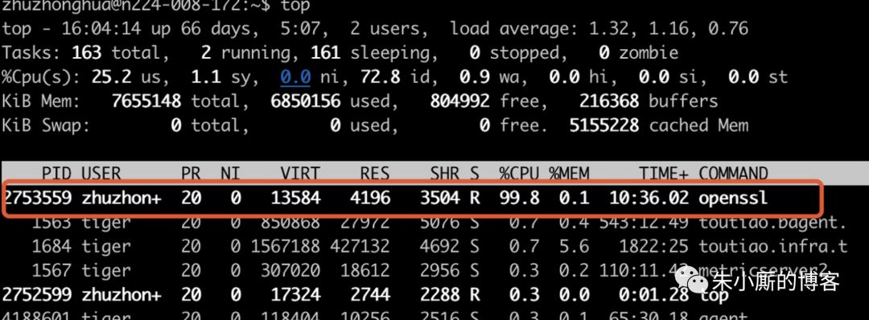Image resolution: width=869 pixels, height=320 pixels.
Task: Click the 804992 free memory value
Action: pyautogui.click(x=459, y=101)
